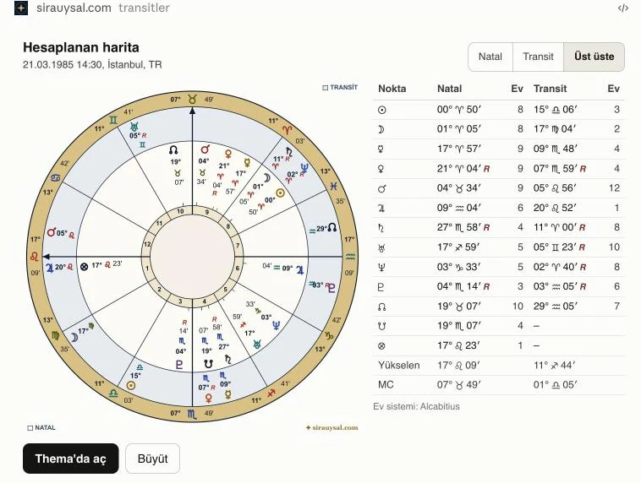This screenshot has width=641, height=483.
Task: Click the Transit column header
Action: (550, 89)
